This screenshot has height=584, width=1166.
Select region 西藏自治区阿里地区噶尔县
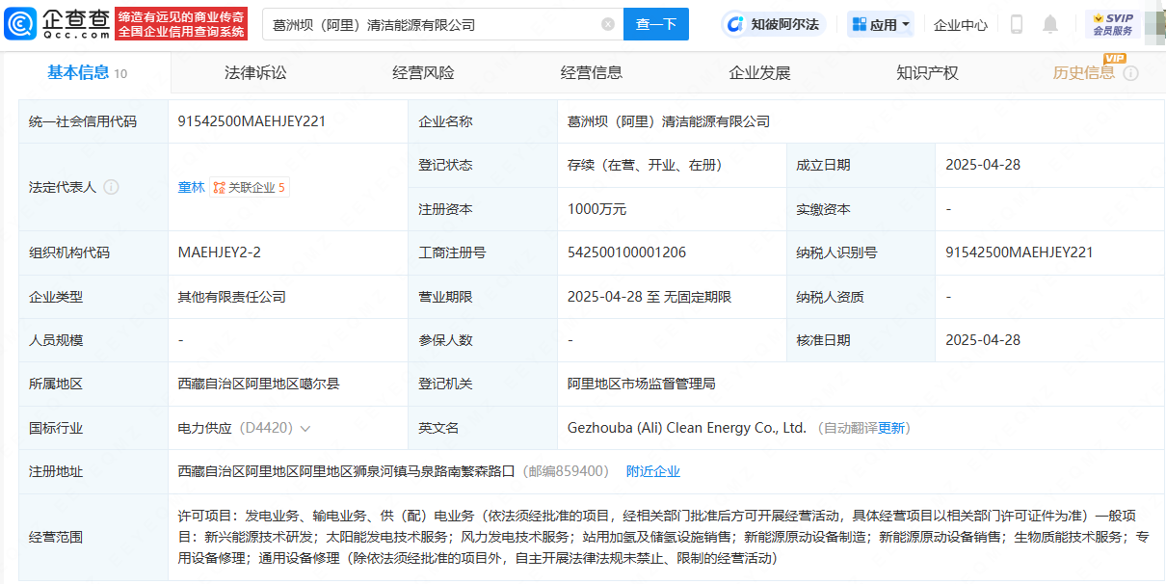pyautogui.click(x=259, y=384)
